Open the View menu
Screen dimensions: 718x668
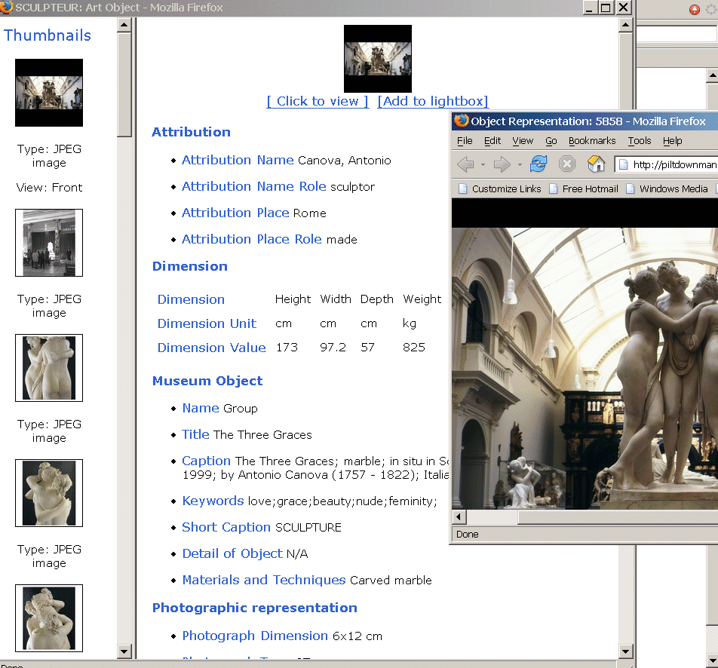(x=523, y=141)
